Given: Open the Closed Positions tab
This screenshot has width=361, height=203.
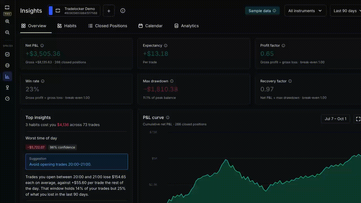Looking at the screenshot, I should tap(107, 26).
